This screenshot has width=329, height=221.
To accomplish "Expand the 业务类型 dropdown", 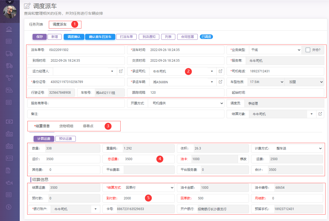I will (275, 50).
